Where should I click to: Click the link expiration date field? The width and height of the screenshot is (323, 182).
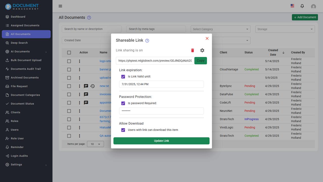161,84
